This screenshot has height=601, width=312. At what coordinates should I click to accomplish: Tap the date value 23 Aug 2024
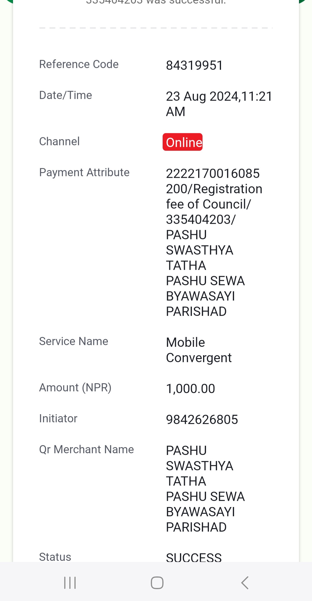click(x=202, y=97)
